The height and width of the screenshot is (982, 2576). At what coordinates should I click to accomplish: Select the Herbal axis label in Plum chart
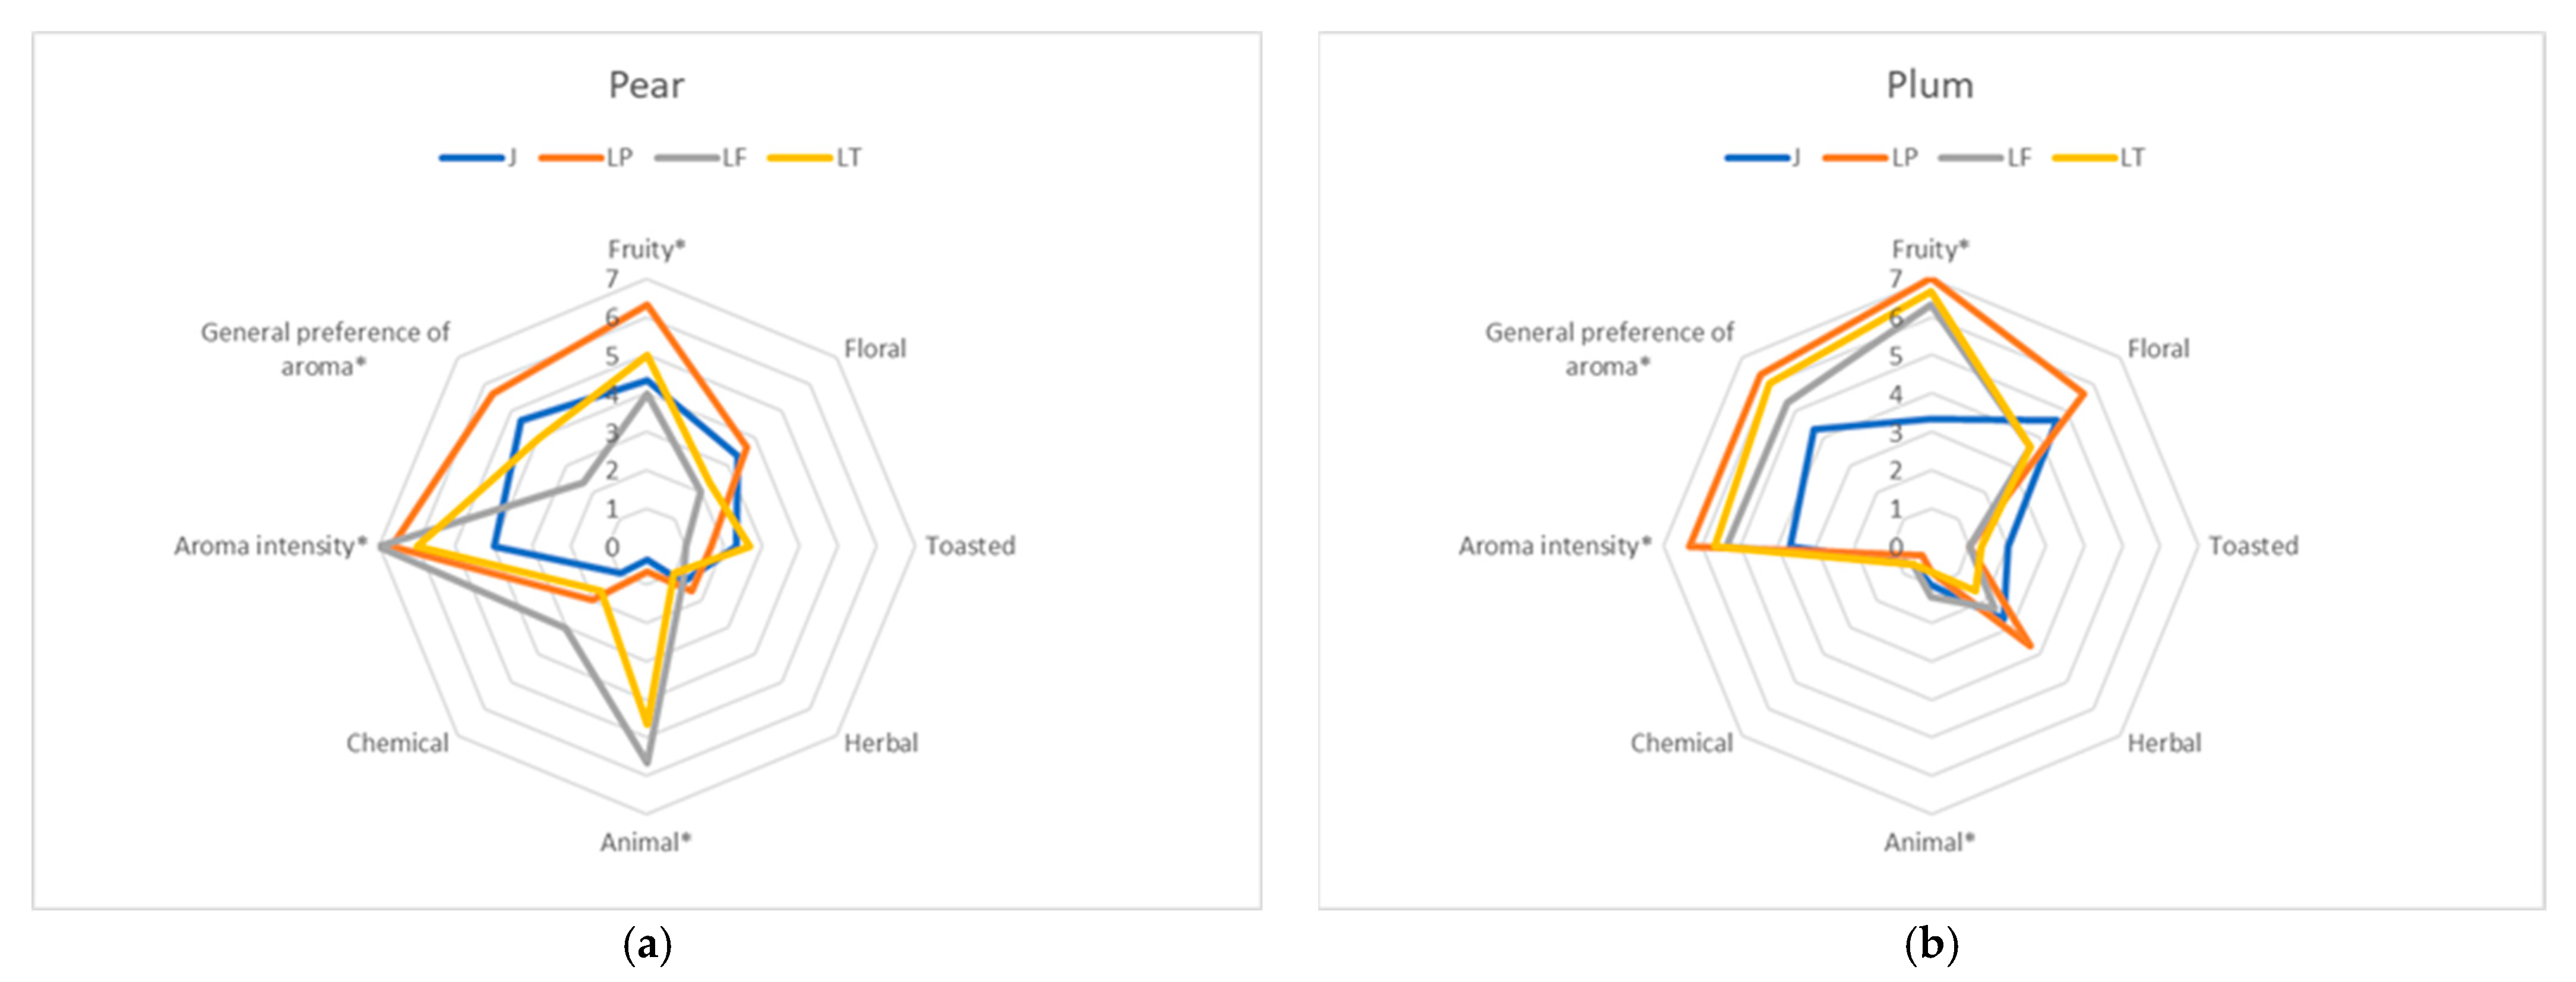2164,743
